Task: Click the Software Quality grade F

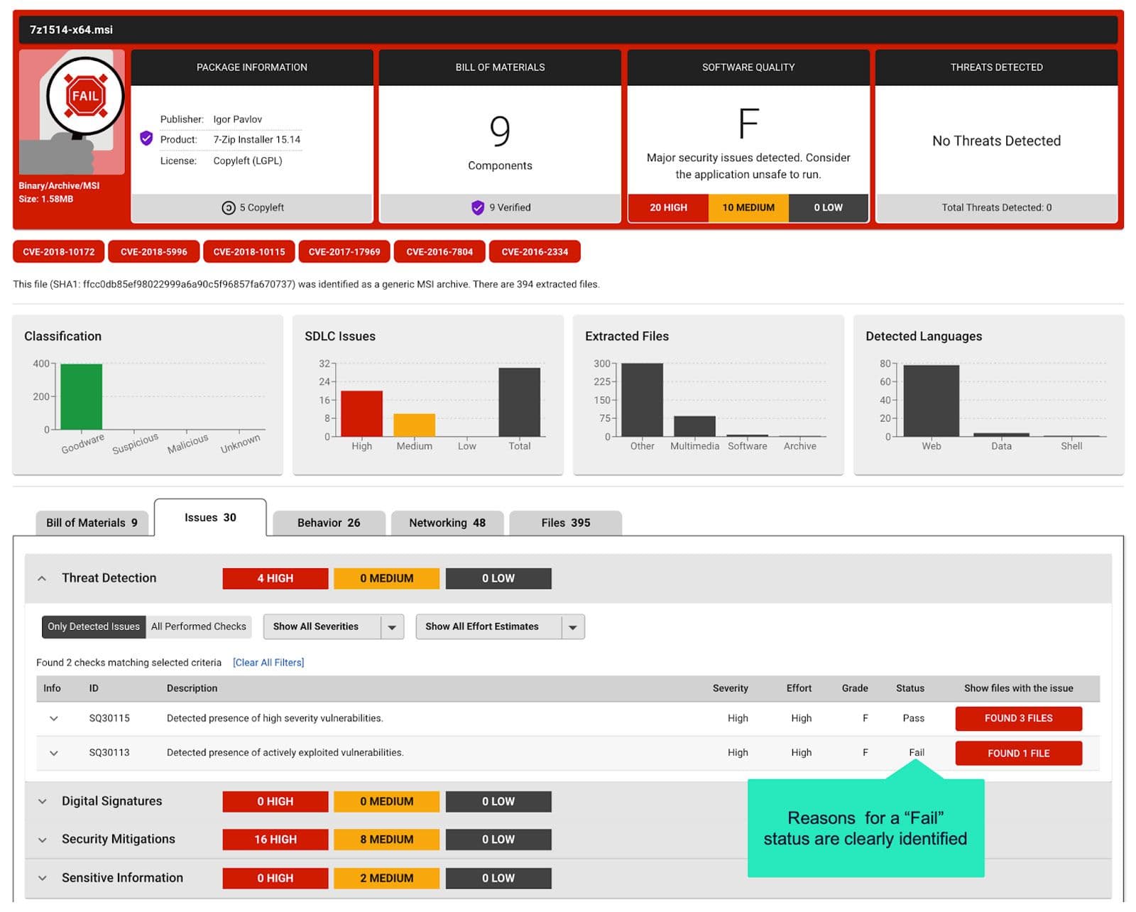Action: (748, 124)
